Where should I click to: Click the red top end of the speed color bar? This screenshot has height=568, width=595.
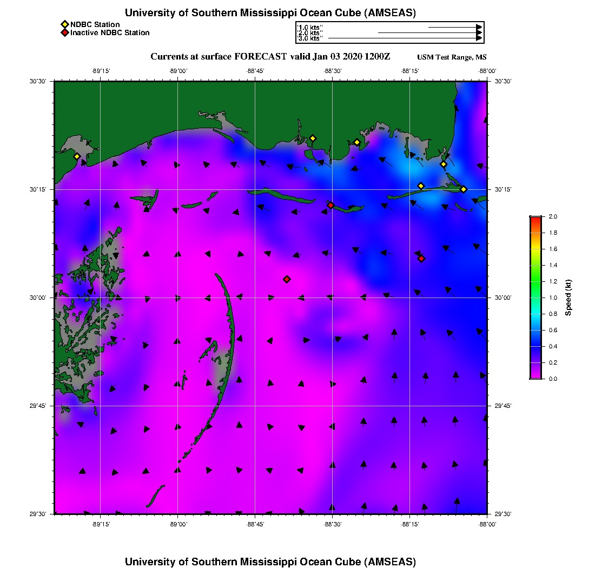[x=535, y=219]
